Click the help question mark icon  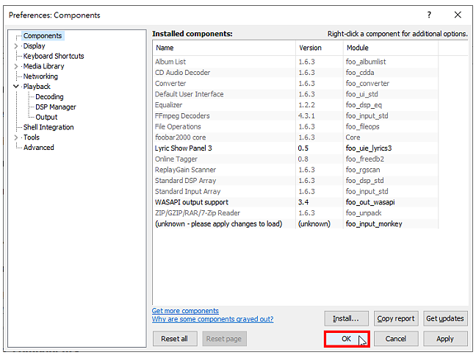pos(429,15)
